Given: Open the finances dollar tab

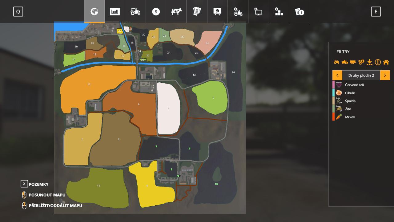Looking at the screenshot, I should coord(156,12).
